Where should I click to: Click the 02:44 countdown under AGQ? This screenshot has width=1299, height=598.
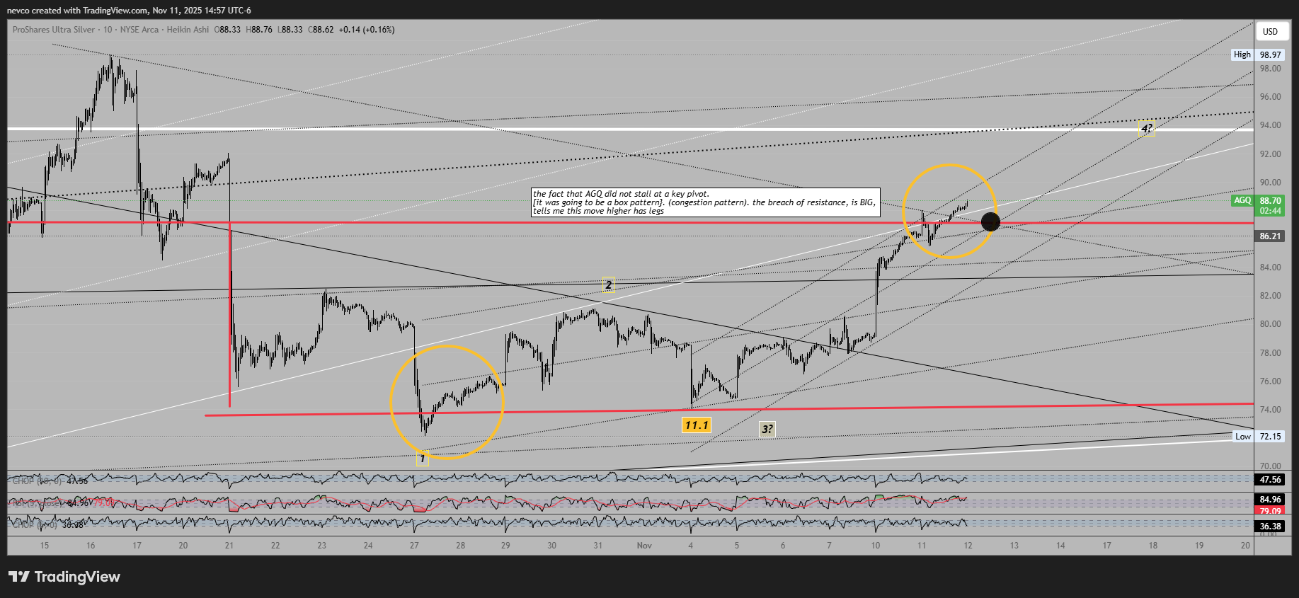tap(1270, 211)
